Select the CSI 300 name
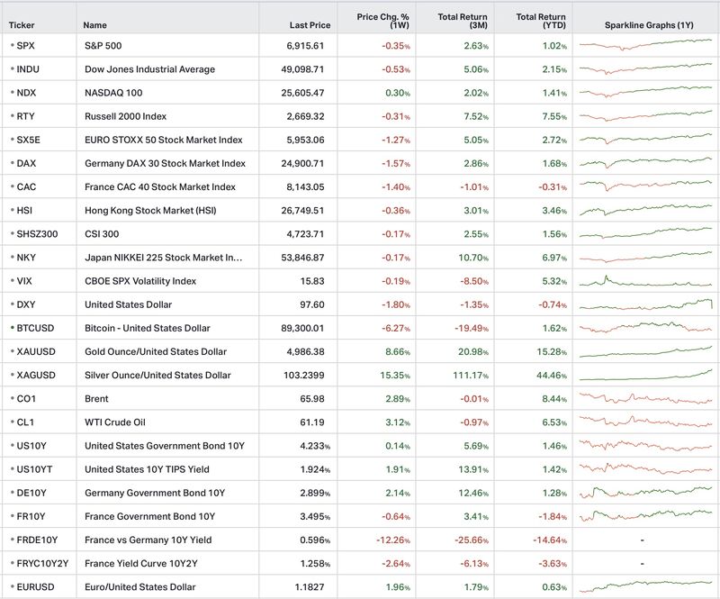 coord(102,234)
